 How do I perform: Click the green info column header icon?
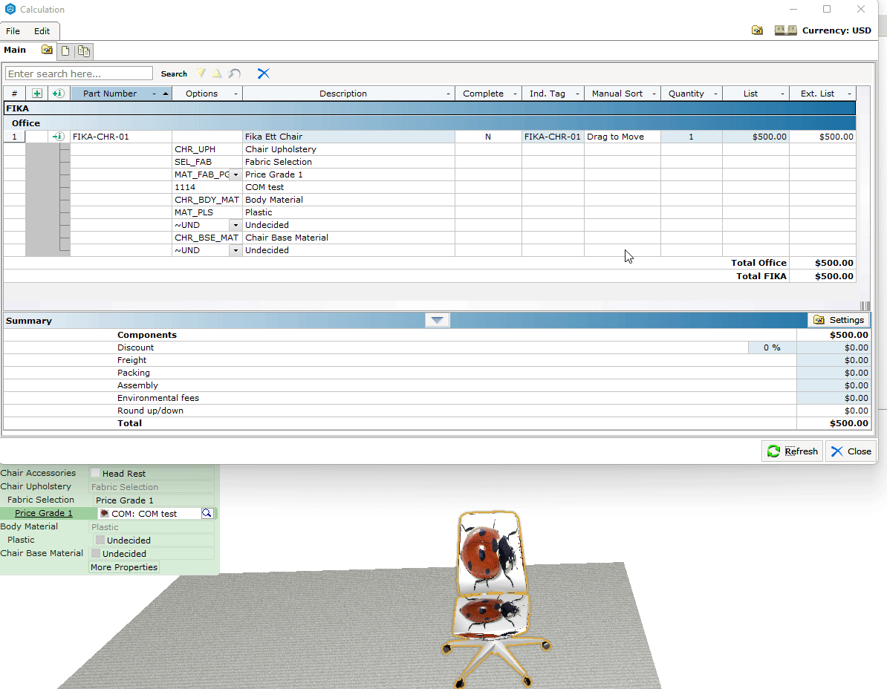pyautogui.click(x=58, y=94)
